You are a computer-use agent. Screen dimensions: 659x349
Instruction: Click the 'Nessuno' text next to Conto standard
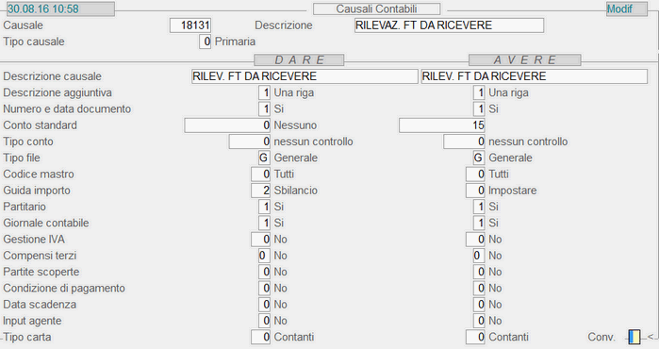click(x=295, y=125)
